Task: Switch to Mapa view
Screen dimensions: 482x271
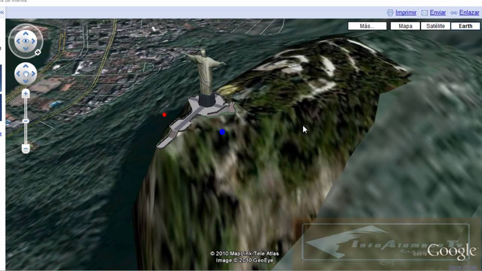Action: click(x=406, y=26)
